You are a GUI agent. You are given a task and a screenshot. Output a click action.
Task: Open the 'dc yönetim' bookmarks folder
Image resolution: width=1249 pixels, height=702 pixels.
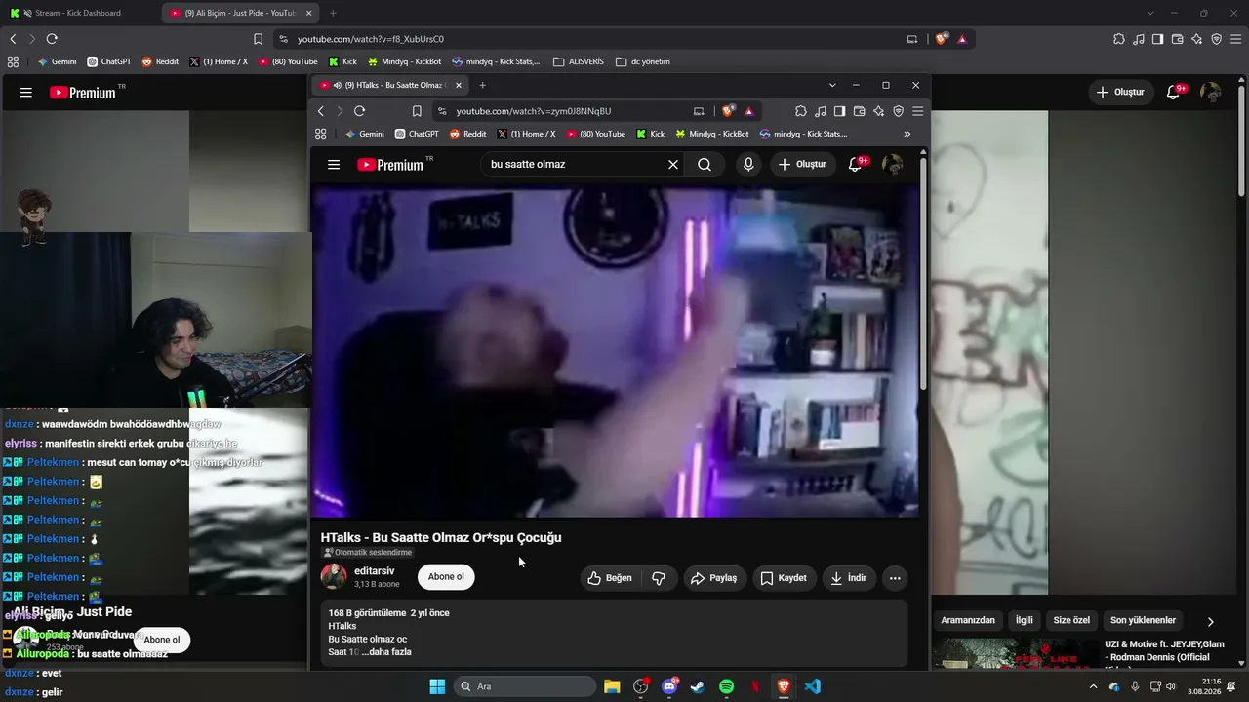[x=643, y=61]
